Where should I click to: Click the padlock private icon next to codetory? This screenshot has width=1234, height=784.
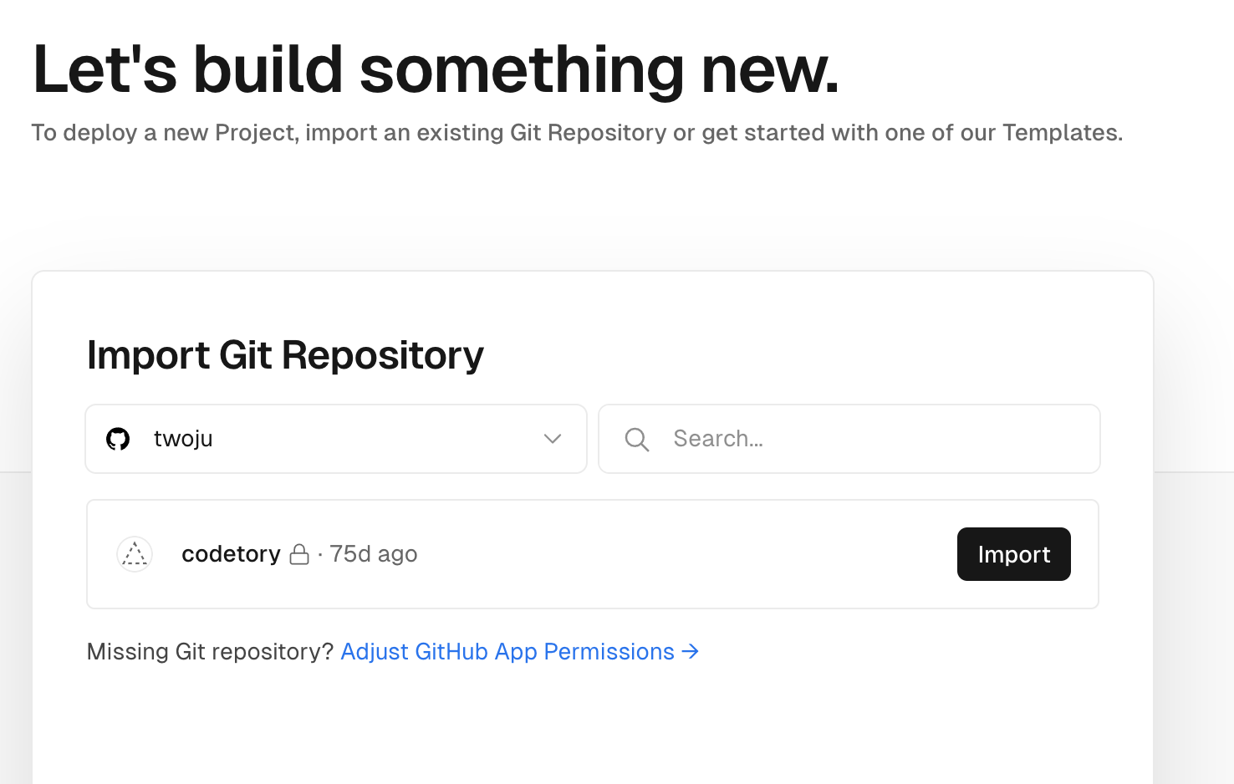299,554
